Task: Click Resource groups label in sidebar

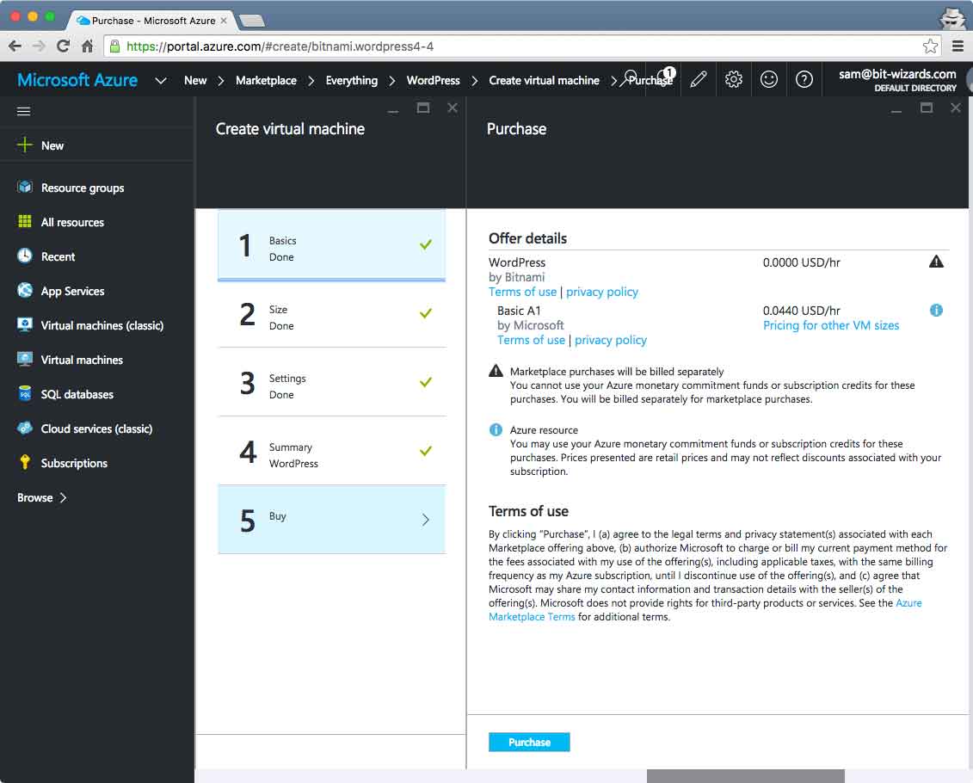Action: pos(83,188)
